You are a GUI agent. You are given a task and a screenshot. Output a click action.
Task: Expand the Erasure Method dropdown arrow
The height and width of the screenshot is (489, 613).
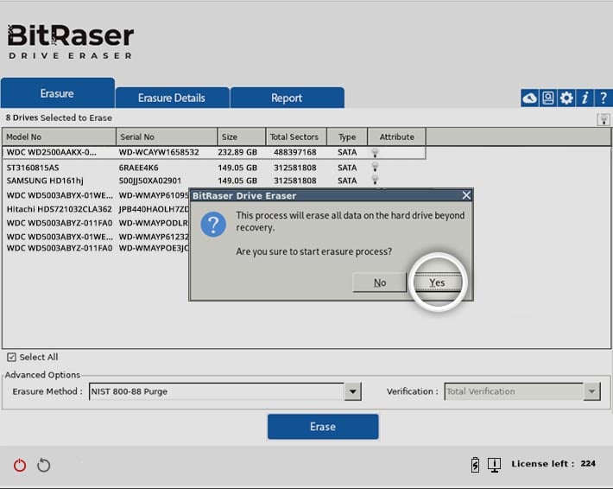point(352,391)
